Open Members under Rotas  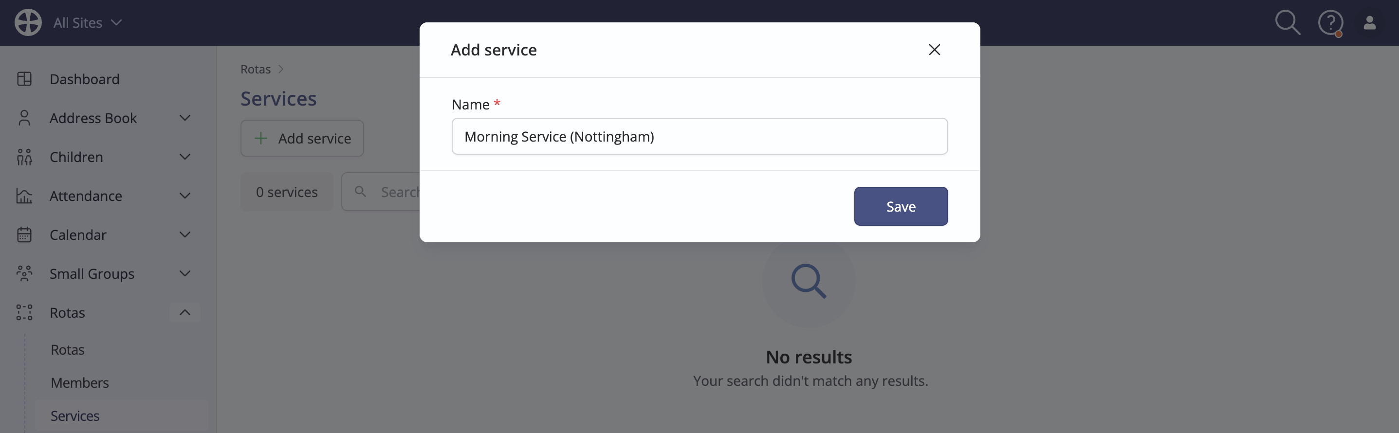point(80,382)
